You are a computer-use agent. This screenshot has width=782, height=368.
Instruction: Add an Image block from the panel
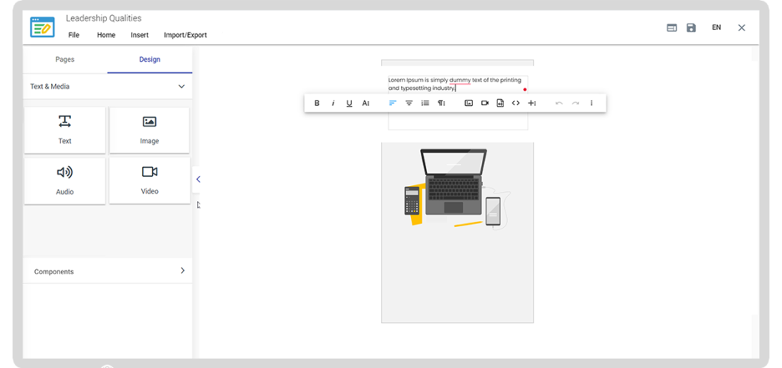tap(149, 130)
